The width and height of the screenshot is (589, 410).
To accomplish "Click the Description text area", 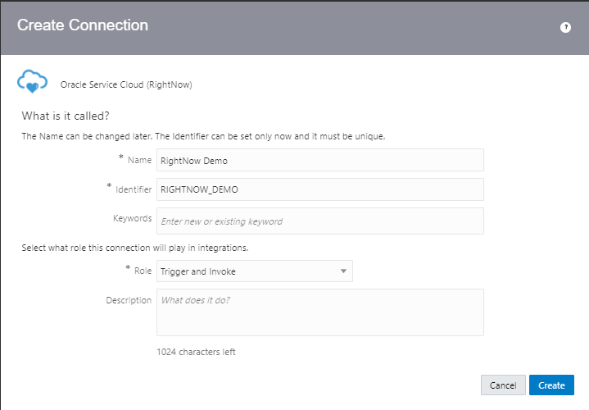I will click(x=319, y=312).
